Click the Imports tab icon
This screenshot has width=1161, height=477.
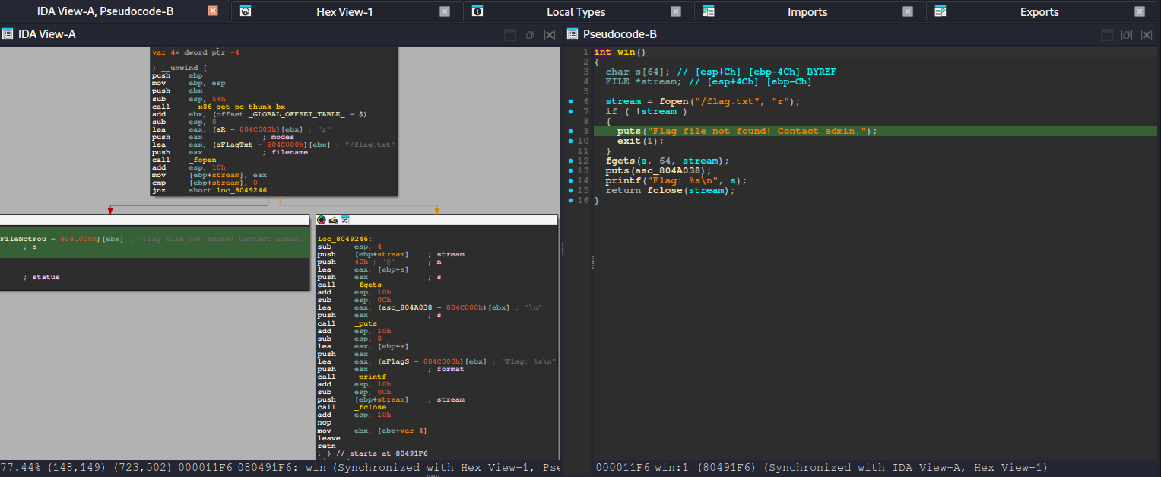709,11
